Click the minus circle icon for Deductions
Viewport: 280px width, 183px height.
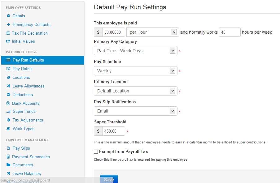(x=8, y=95)
